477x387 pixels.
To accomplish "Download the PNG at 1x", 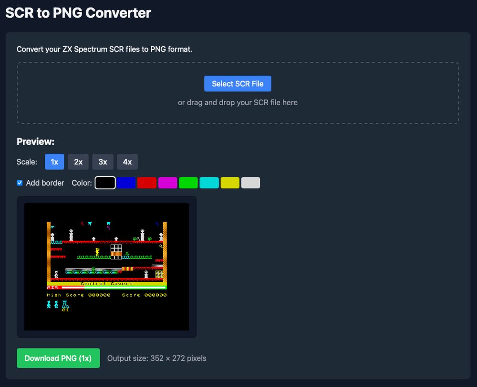I will pos(58,358).
